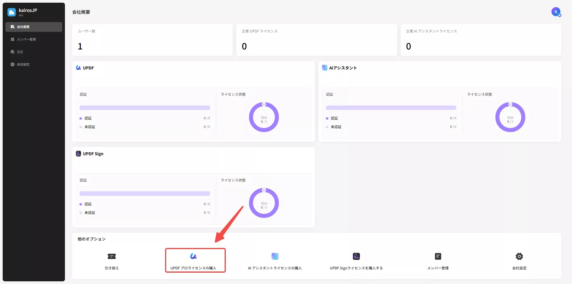Click the AI アシスタントライセンスの購入 icon
Viewport: 572px width, 284px height.
(x=275, y=256)
